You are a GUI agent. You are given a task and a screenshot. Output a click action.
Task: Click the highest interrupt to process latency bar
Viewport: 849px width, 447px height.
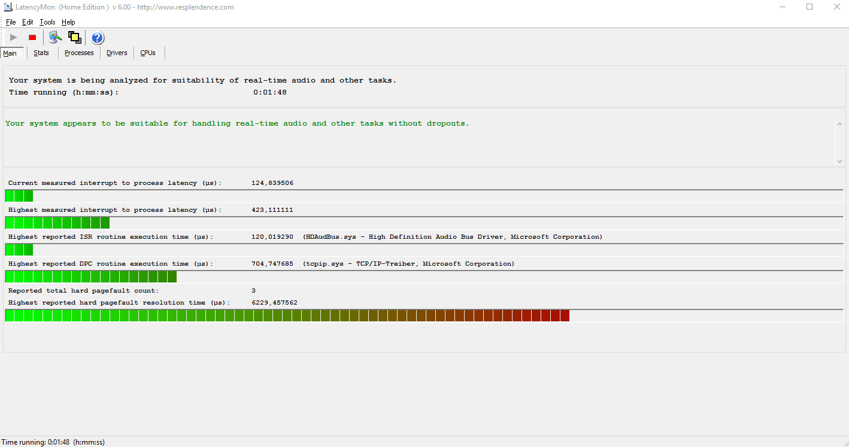coord(424,223)
